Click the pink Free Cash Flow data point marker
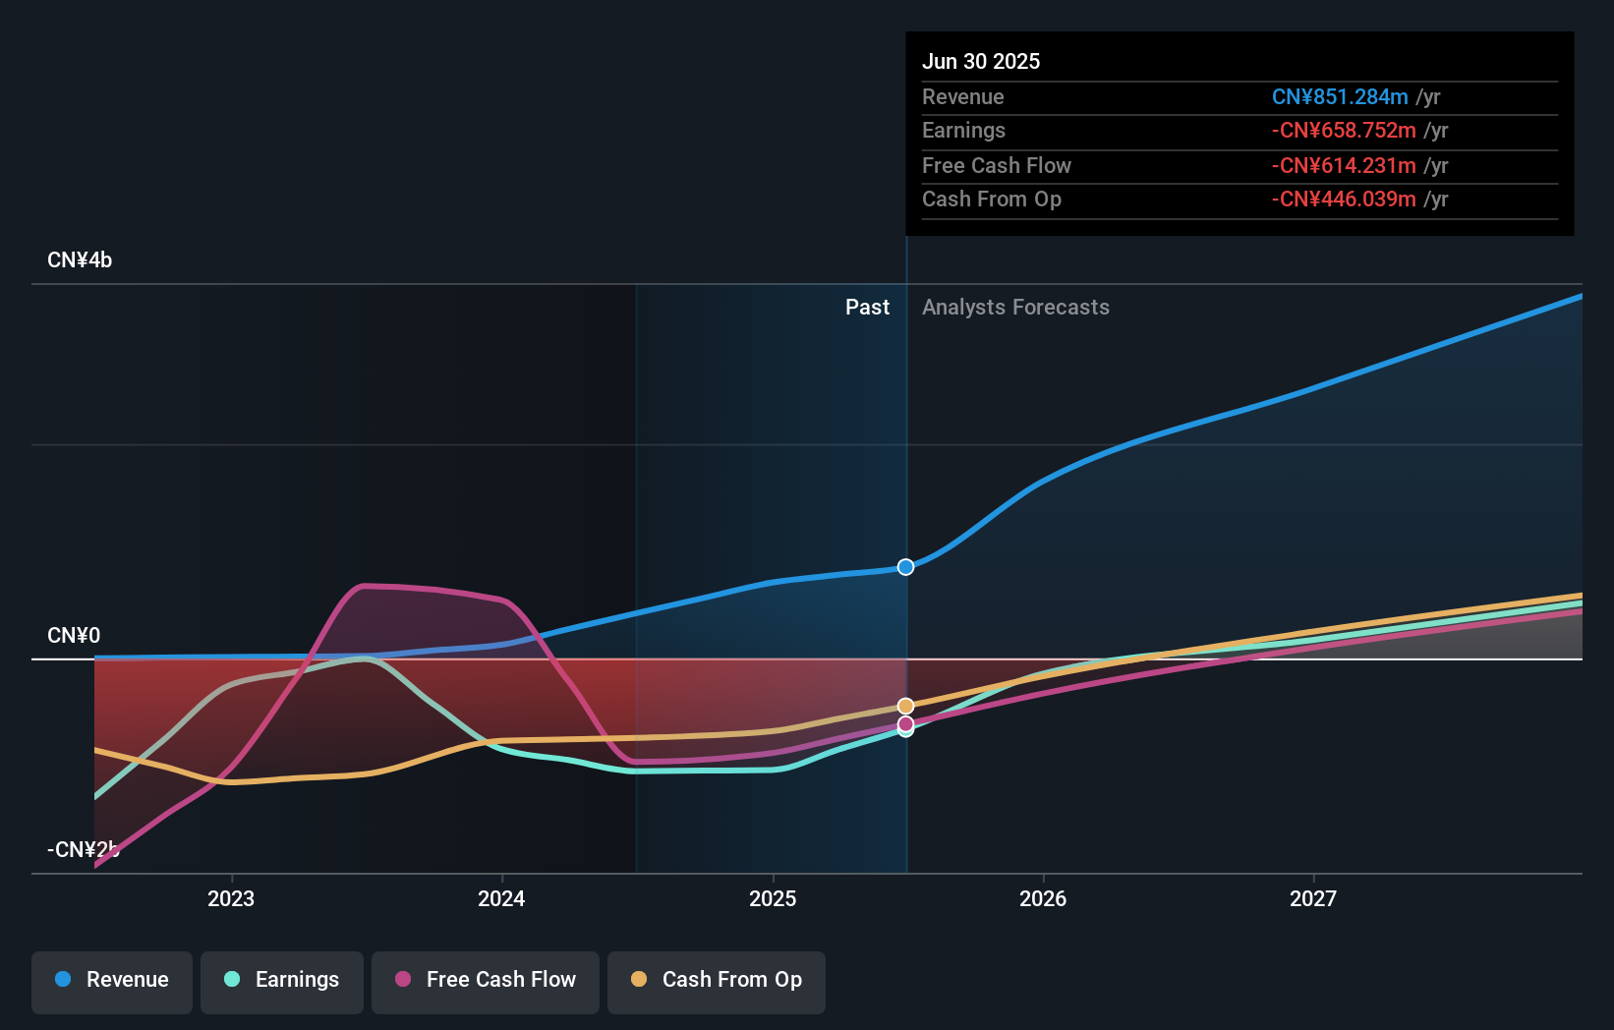Viewport: 1614px width, 1030px height. coord(905,723)
